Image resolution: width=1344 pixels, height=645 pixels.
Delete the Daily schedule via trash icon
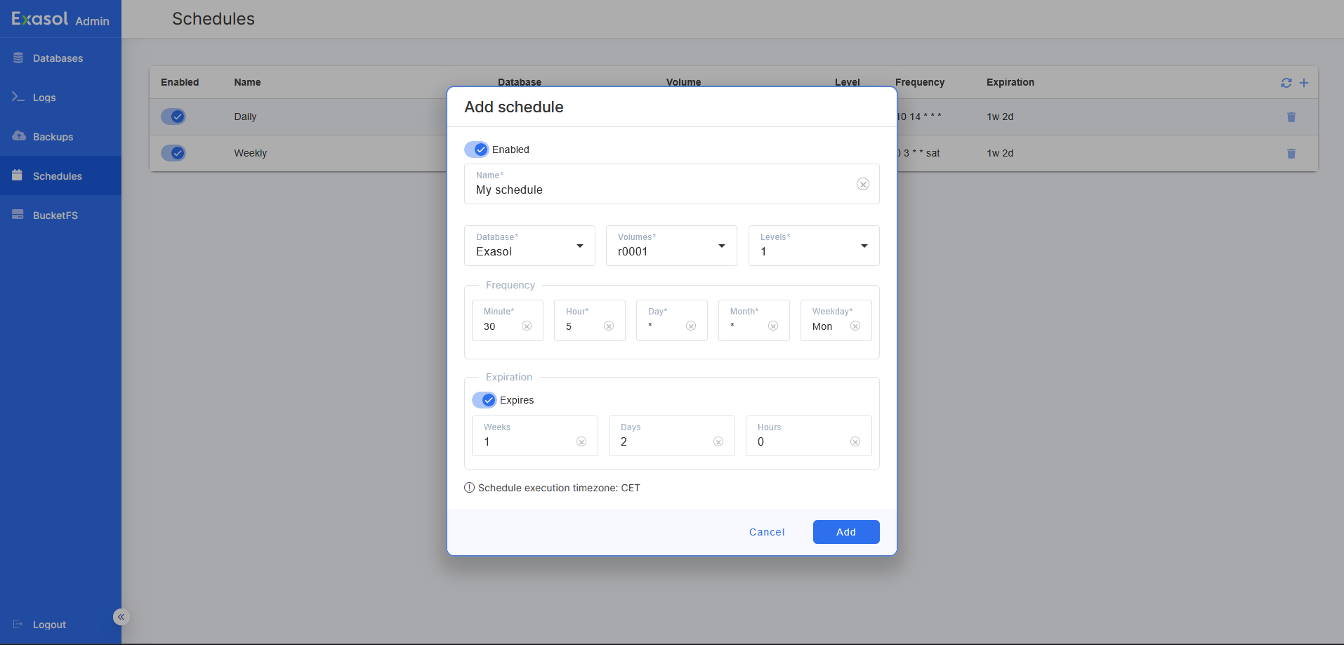click(1291, 117)
